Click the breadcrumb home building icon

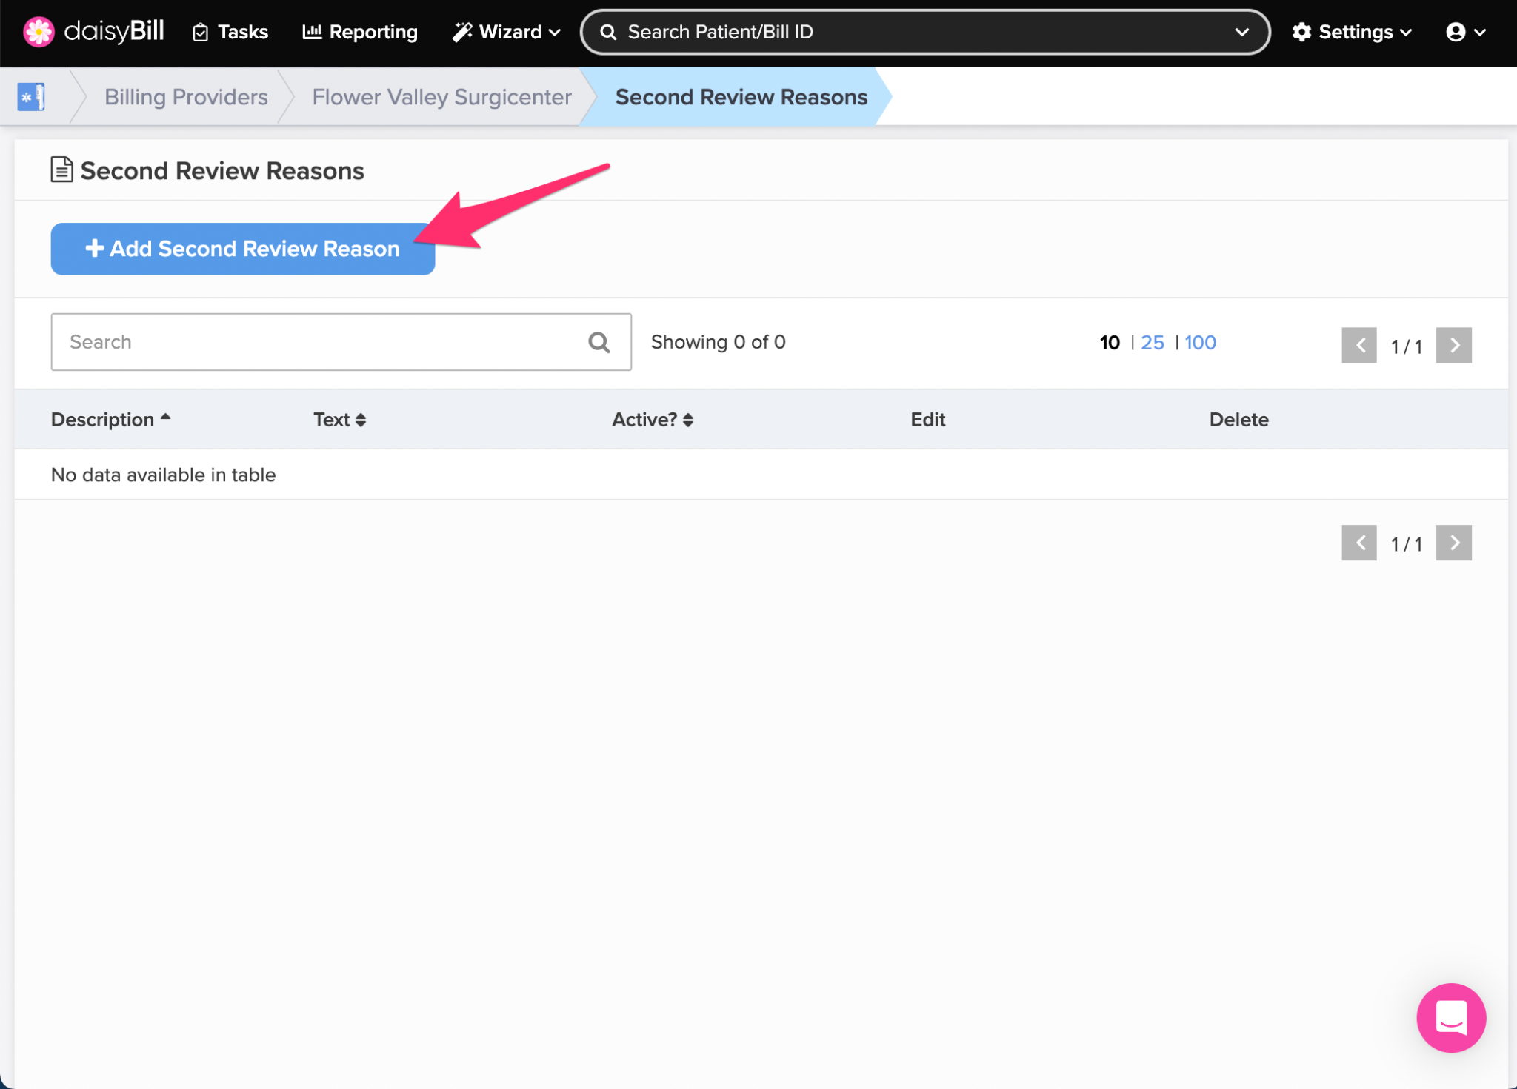[31, 97]
